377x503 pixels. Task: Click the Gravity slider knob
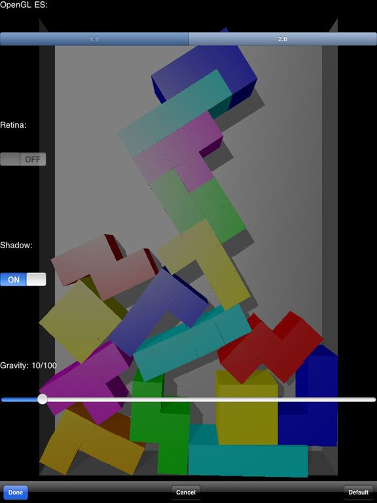click(43, 400)
